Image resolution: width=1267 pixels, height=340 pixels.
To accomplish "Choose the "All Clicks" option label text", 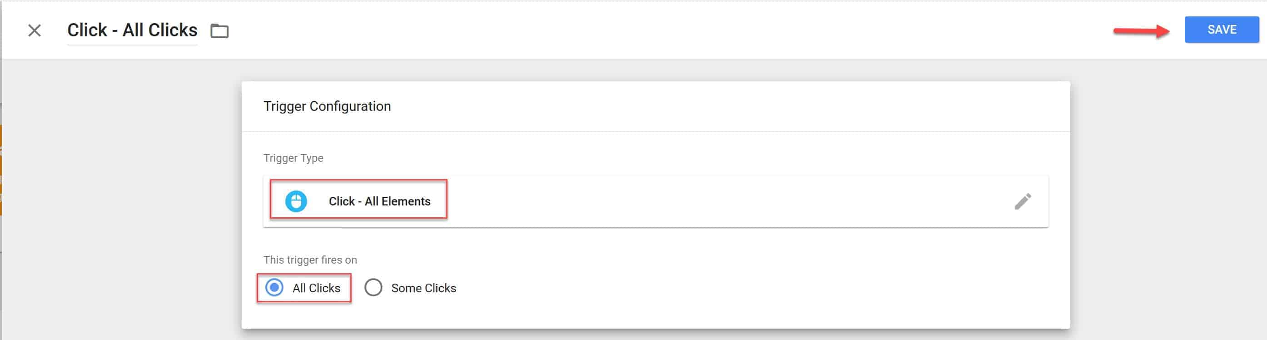I will tap(316, 288).
